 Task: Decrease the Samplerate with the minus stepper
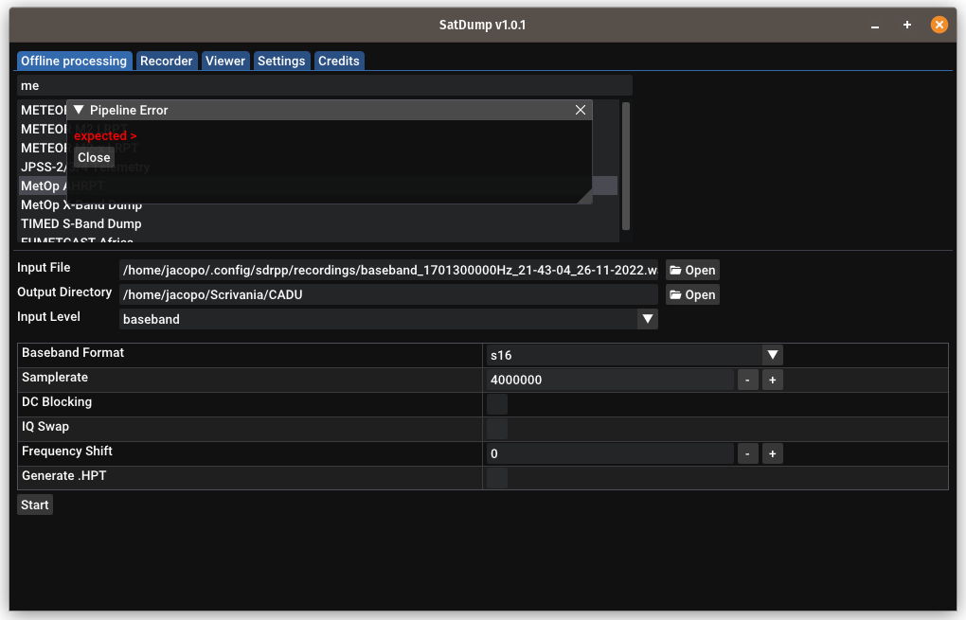[x=747, y=379]
